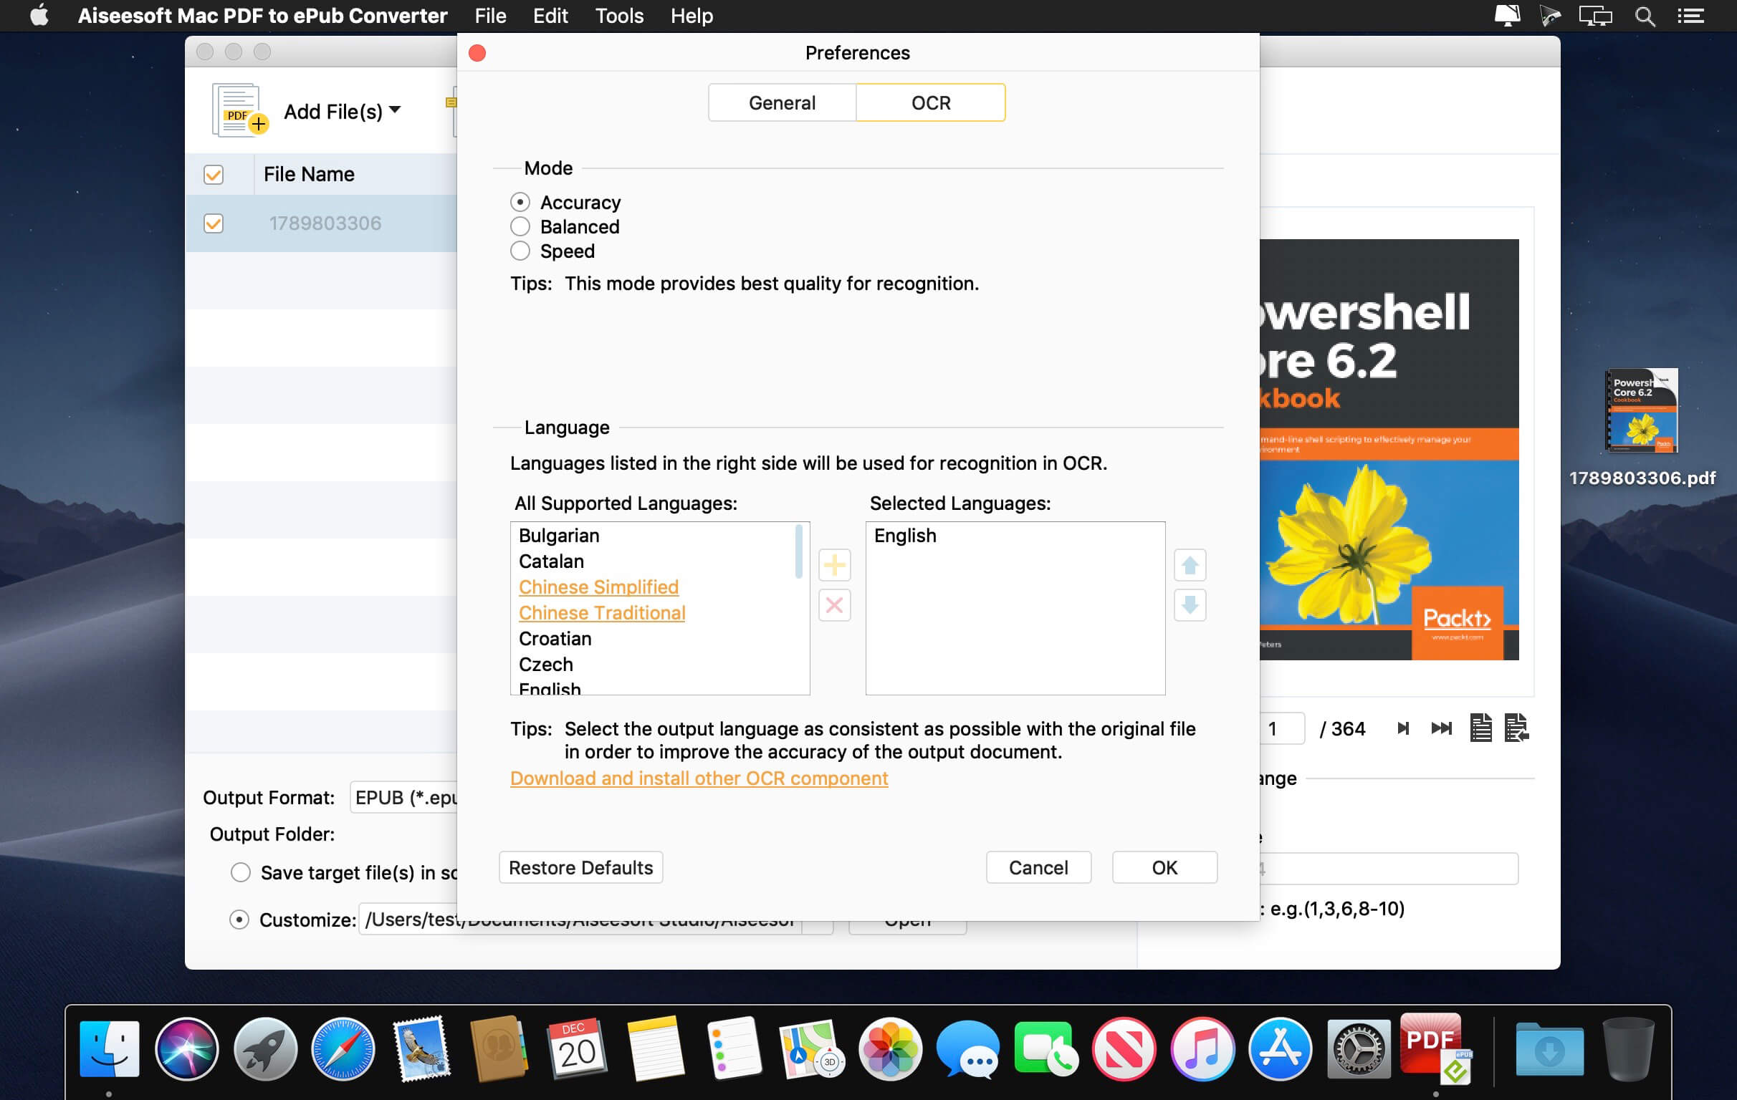Toggle the File Name header checkbox
This screenshot has height=1100, width=1737.
click(x=214, y=175)
